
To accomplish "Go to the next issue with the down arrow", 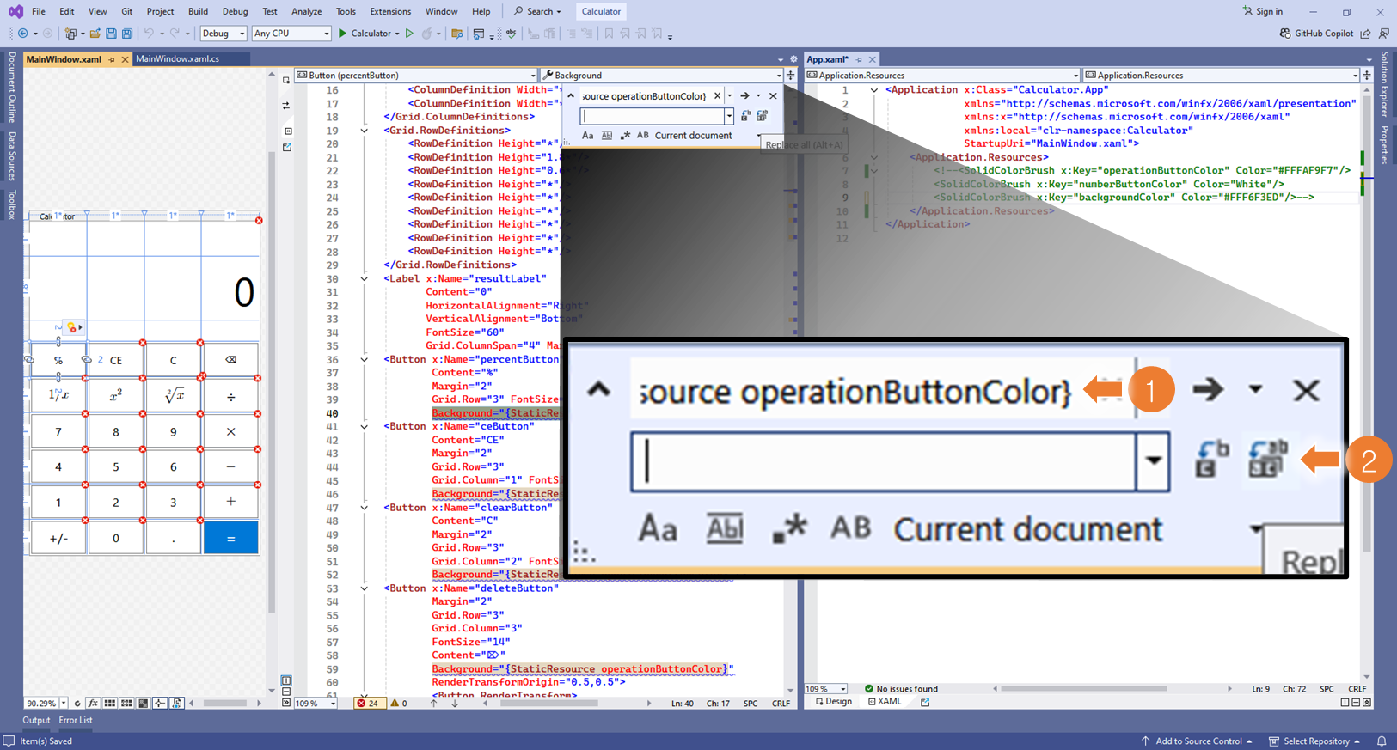I will coord(455,703).
